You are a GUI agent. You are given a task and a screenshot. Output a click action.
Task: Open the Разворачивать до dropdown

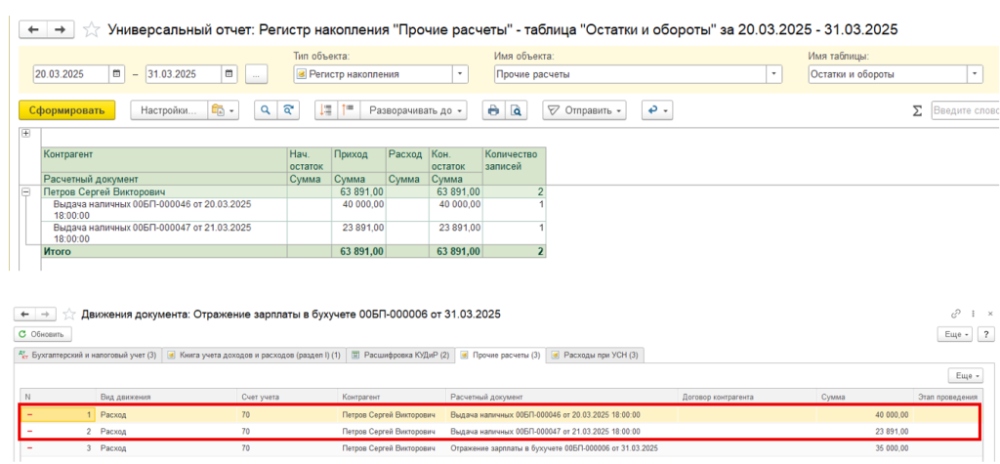pos(414,110)
